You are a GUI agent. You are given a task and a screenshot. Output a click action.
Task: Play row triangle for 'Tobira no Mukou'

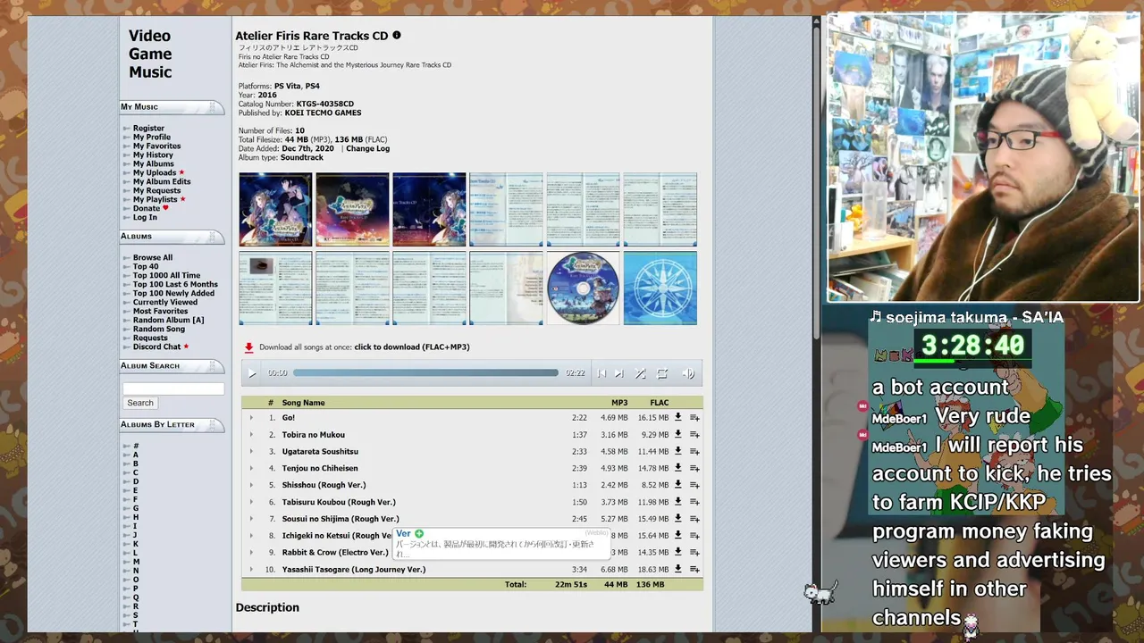251,435
